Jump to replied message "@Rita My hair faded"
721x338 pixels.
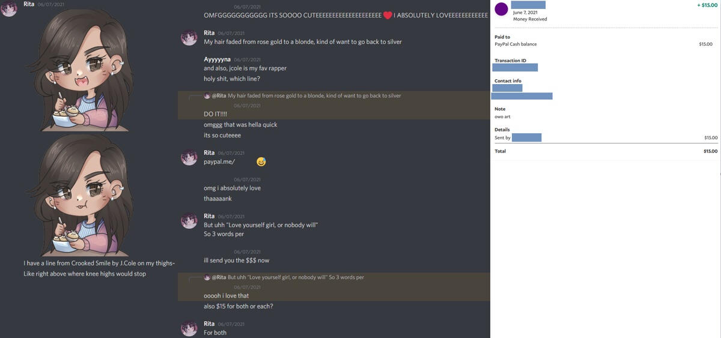click(x=306, y=95)
